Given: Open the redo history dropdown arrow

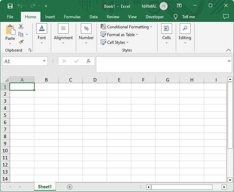Looking at the screenshot, I should [39, 6].
